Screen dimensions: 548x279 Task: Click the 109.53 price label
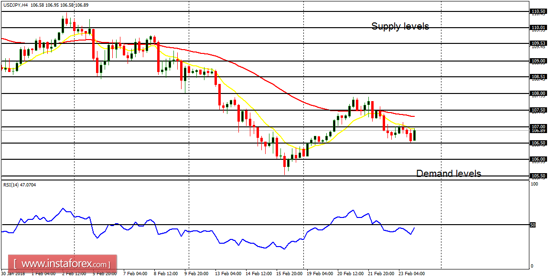(x=538, y=43)
